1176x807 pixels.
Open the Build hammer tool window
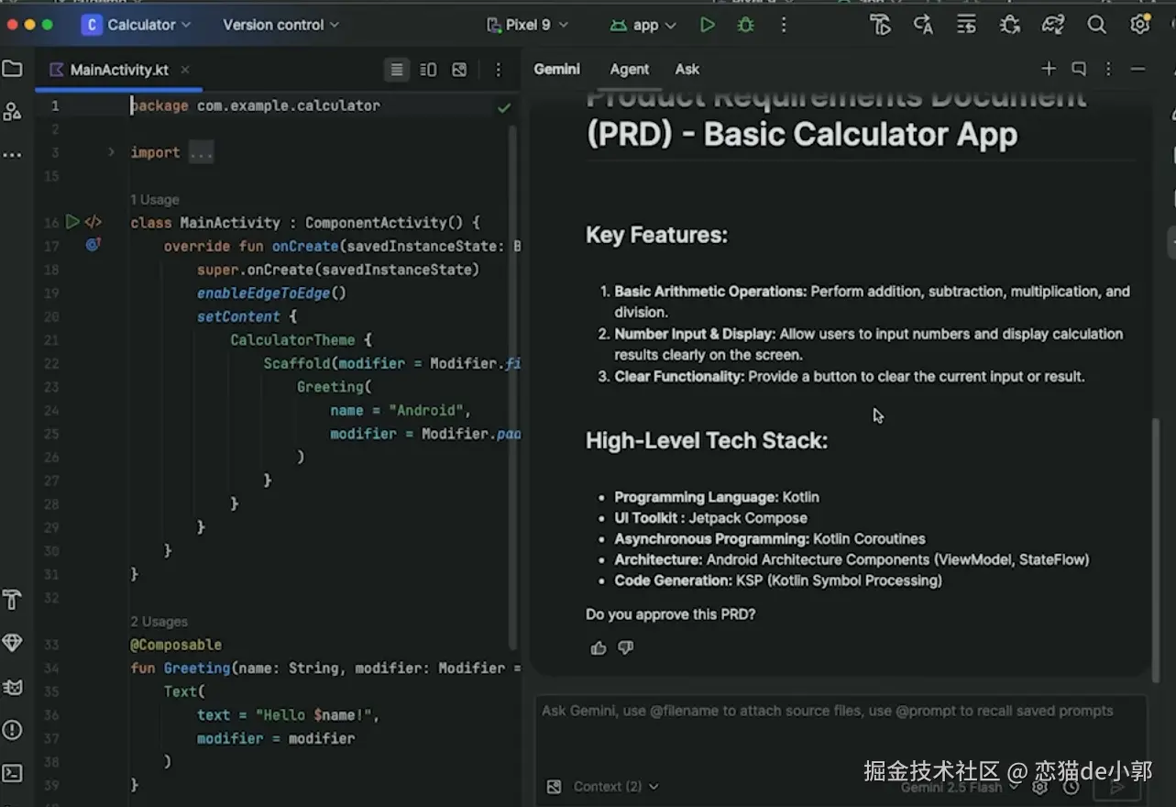point(12,600)
